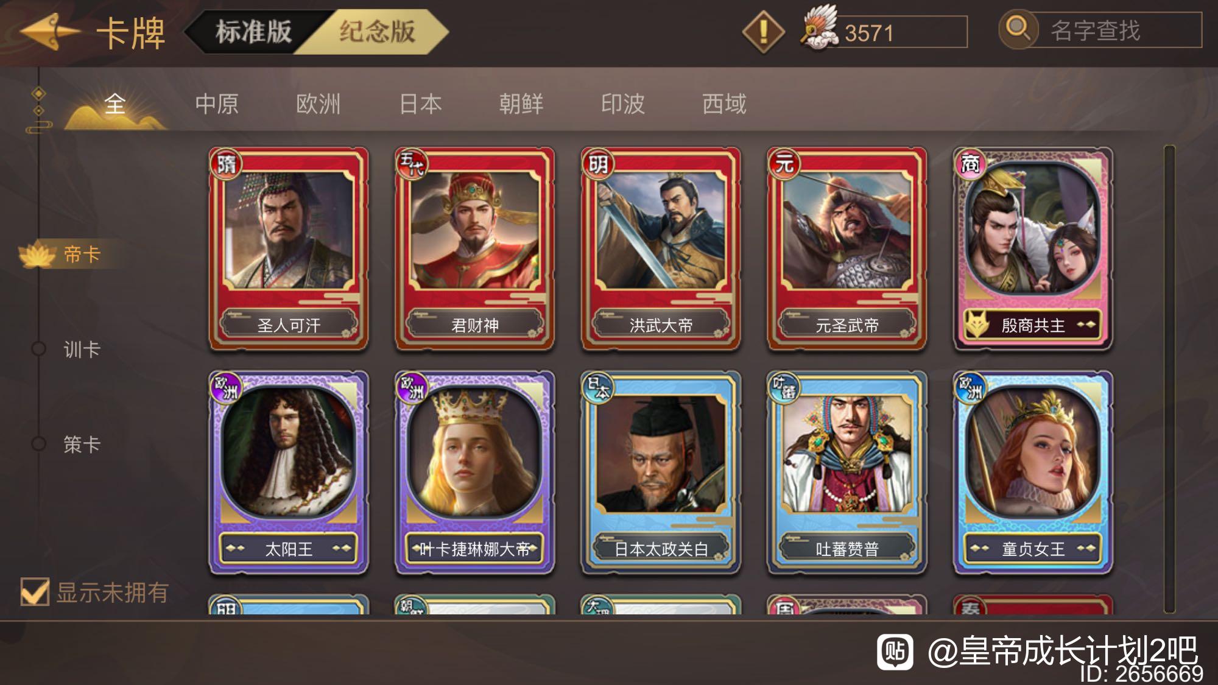The image size is (1218, 685).
Task: Click the magnifying glass search icon
Action: click(x=1018, y=29)
